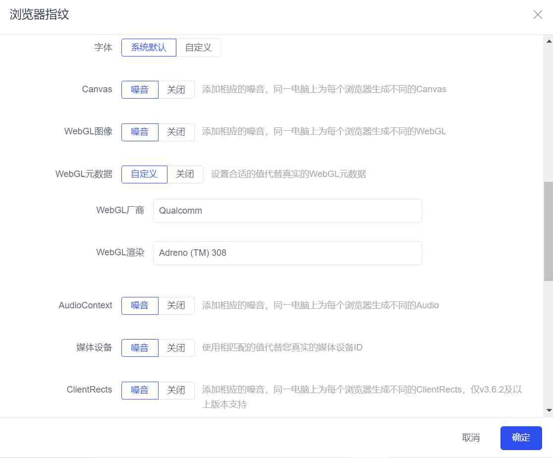This screenshot has width=553, height=458.
Task: Click the WebGL渲染 input with Adreno (TM) 308
Action: coord(287,253)
